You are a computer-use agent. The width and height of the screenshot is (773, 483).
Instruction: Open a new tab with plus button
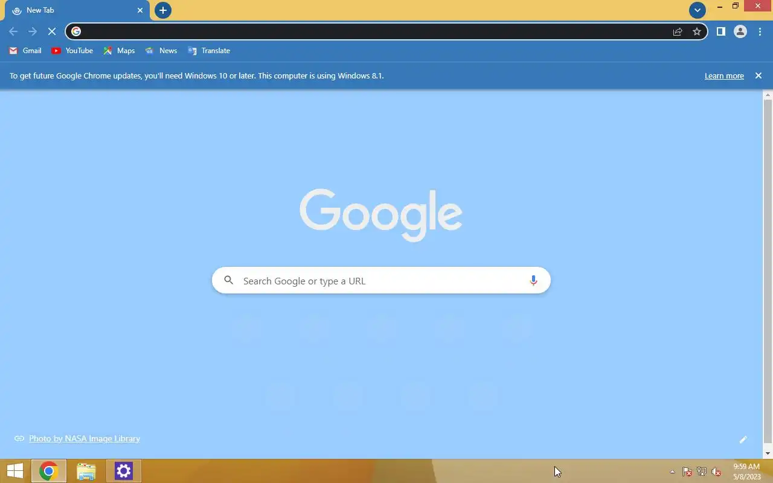[x=163, y=10]
